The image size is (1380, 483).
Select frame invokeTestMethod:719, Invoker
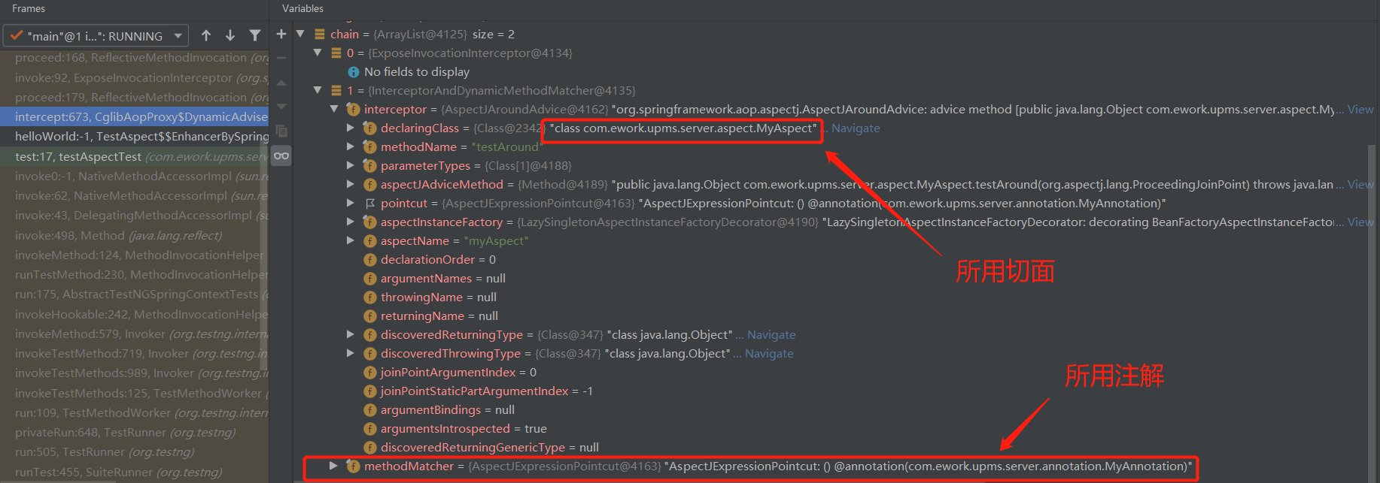point(134,353)
